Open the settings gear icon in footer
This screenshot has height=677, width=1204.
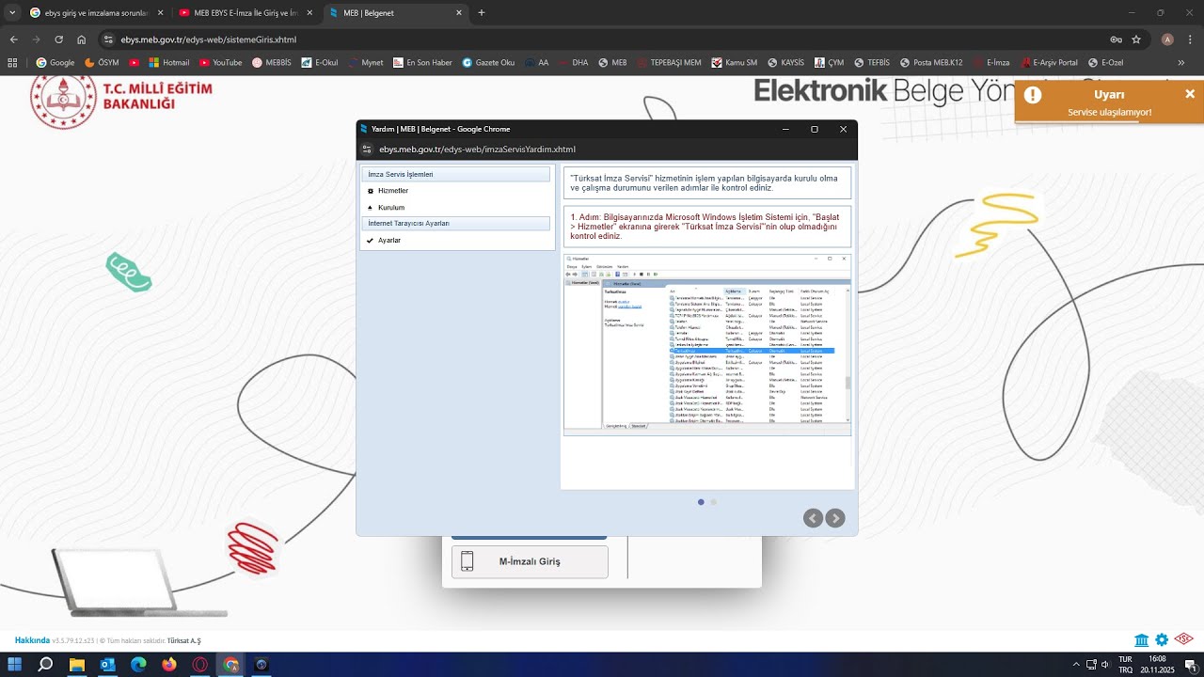(x=1162, y=640)
